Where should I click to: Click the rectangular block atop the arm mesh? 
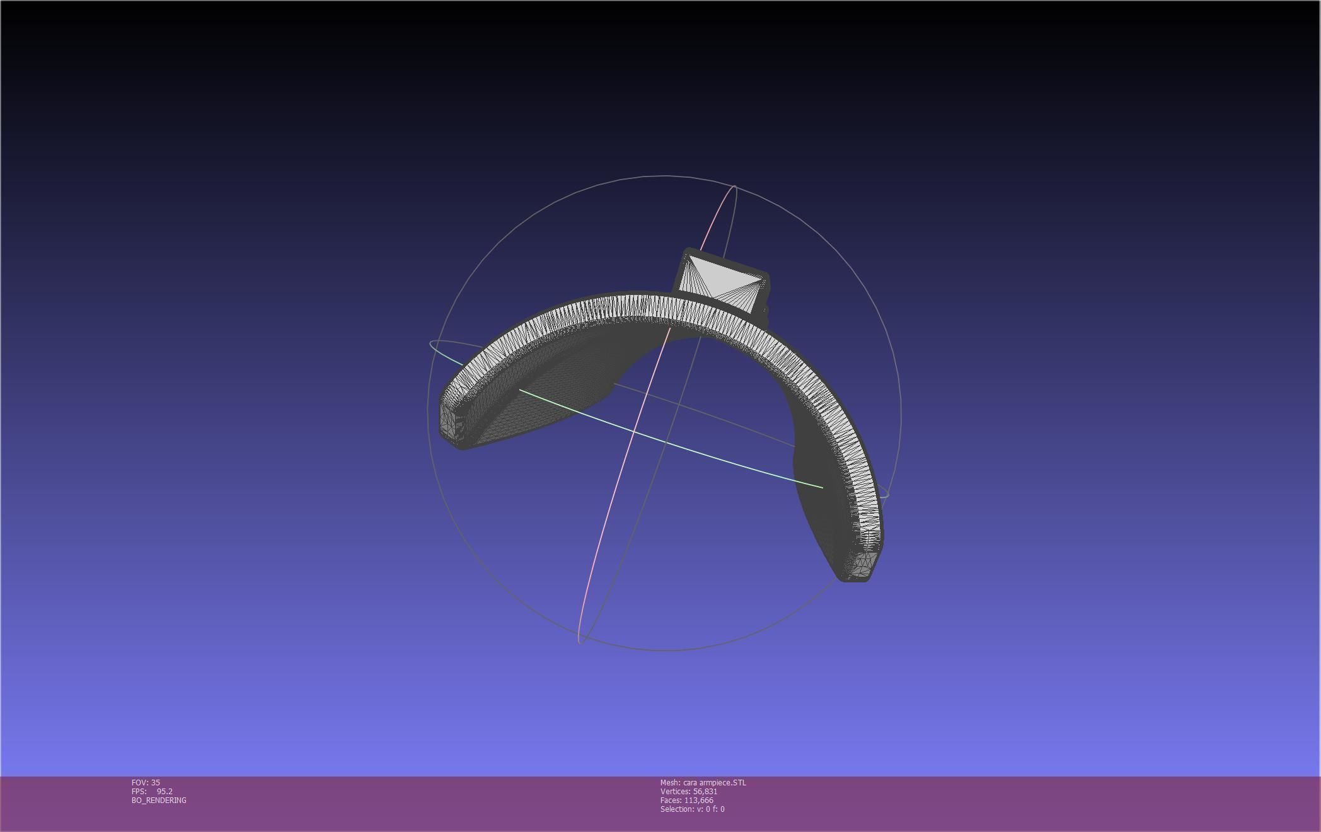coord(722,282)
